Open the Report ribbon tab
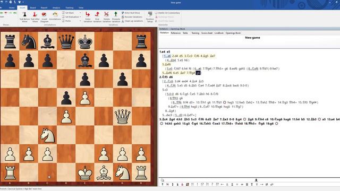Screen dimensions: 340x191 (44, 8)
